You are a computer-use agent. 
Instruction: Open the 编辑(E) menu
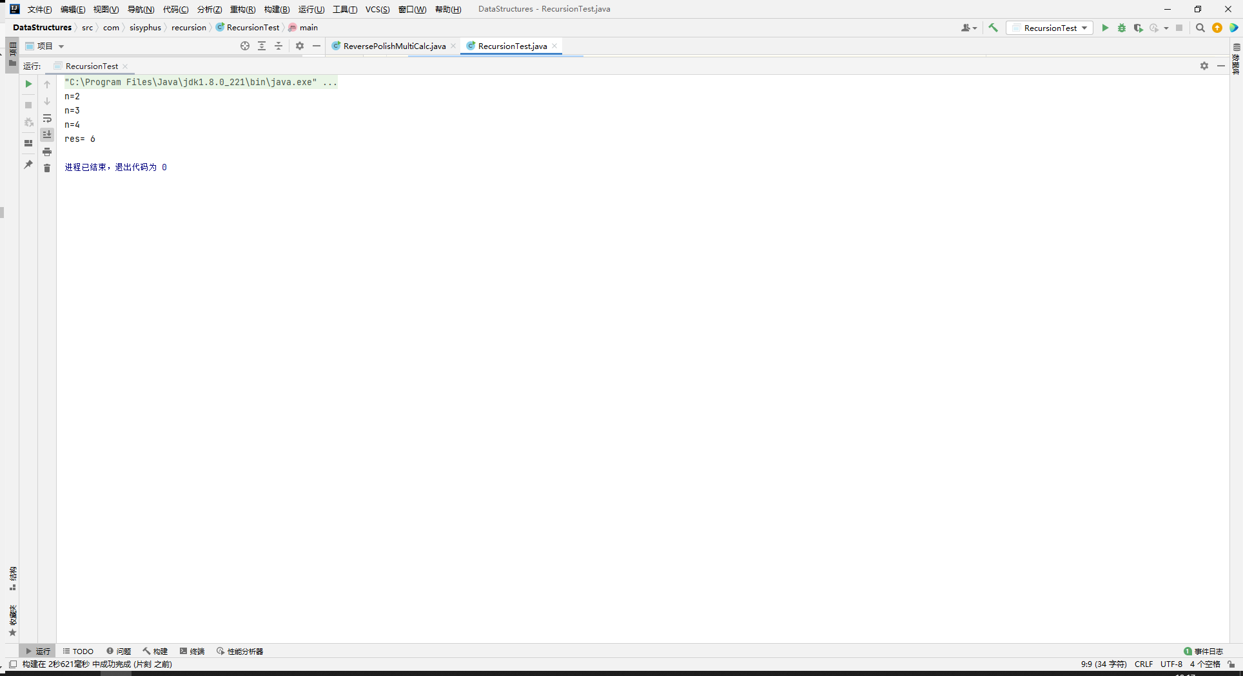pos(73,9)
